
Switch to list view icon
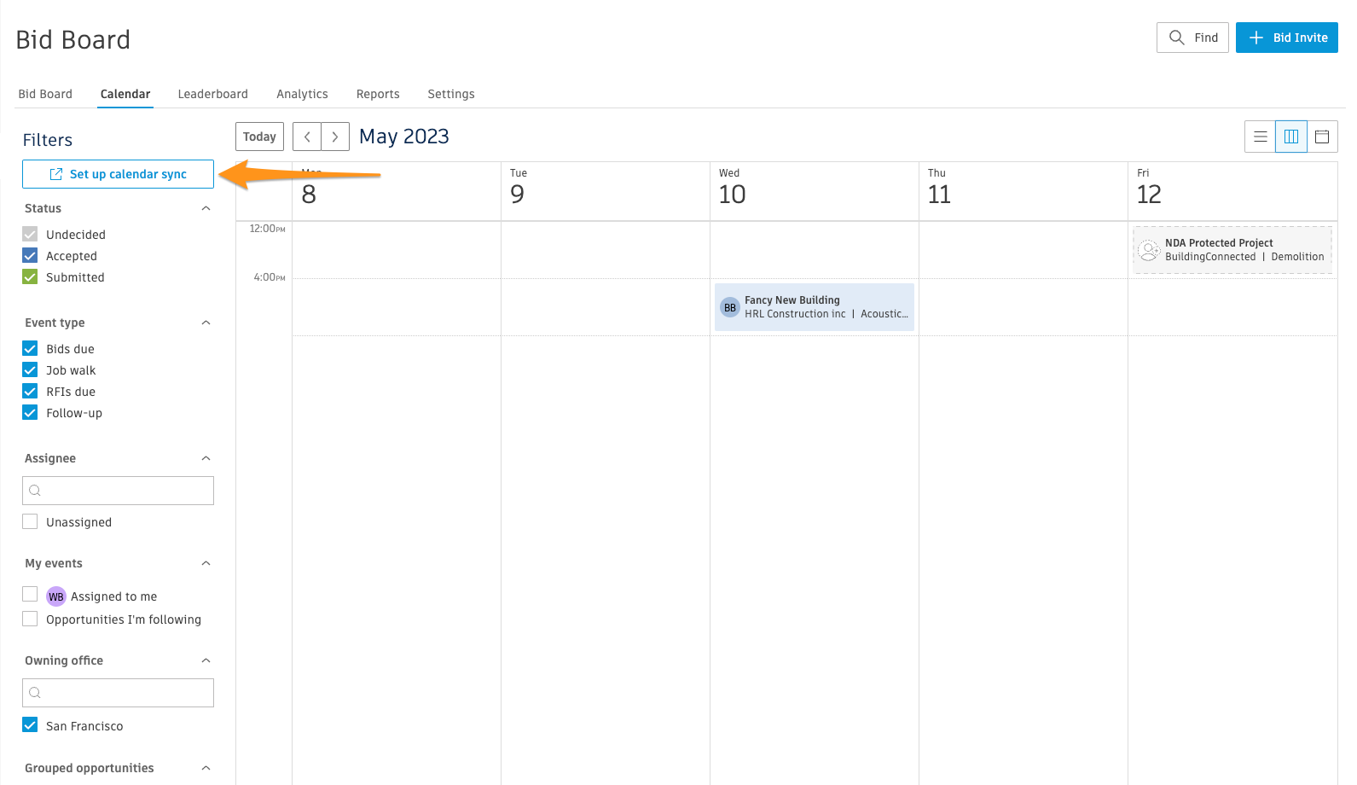click(1260, 137)
